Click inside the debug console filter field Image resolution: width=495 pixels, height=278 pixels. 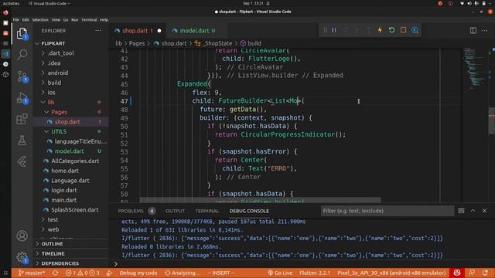tap(387, 211)
